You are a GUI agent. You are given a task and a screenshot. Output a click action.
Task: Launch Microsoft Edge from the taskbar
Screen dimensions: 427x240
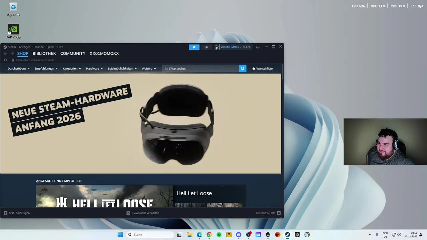tap(199, 235)
